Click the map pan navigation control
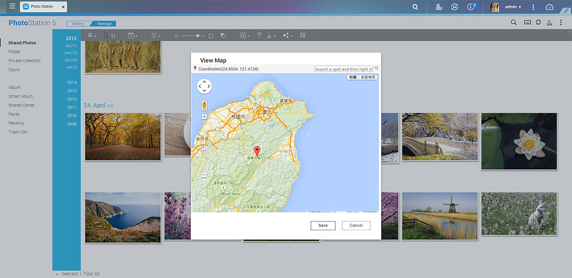572x278 pixels. pyautogui.click(x=204, y=87)
